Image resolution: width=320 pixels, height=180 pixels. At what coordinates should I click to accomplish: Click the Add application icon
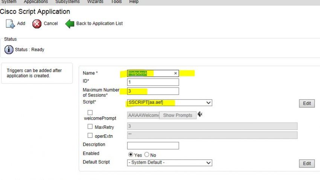(x=10, y=24)
